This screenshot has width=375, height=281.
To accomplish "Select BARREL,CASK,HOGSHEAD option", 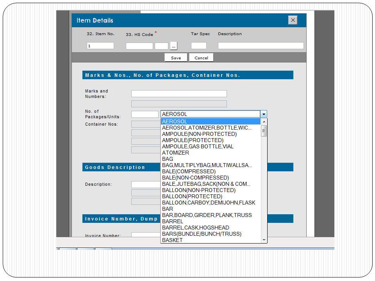I will click(x=211, y=228).
